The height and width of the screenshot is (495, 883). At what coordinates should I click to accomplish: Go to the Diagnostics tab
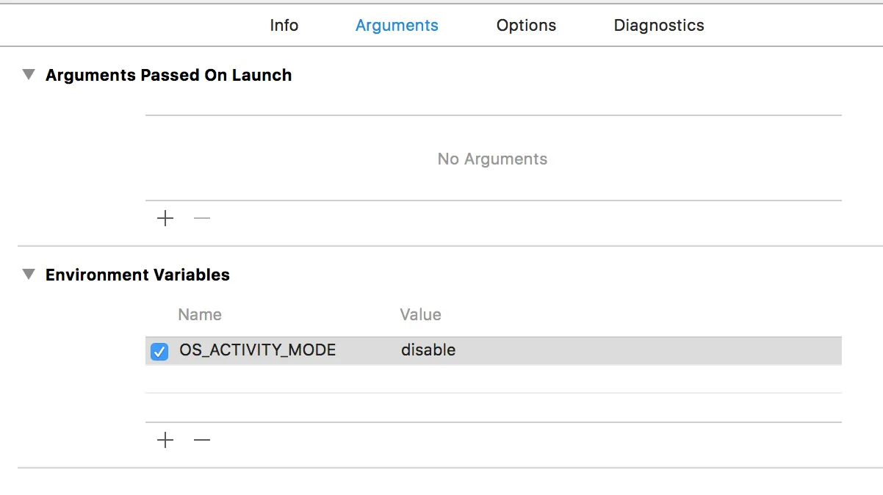click(659, 25)
